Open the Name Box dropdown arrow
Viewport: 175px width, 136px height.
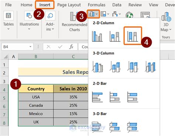point(30,47)
